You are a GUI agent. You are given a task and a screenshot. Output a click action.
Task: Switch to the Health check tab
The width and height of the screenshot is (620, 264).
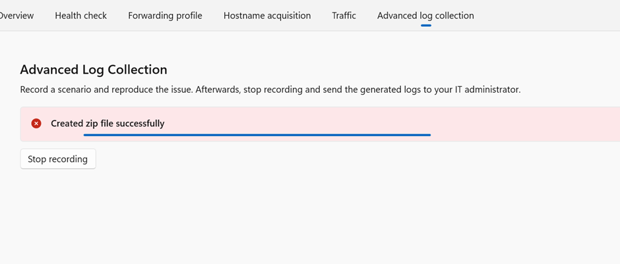[x=80, y=15]
